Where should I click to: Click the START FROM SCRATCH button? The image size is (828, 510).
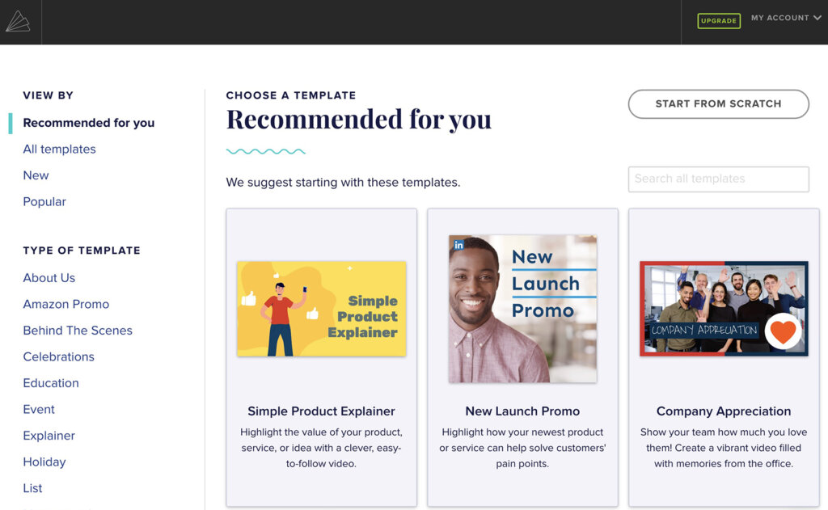[x=718, y=104]
